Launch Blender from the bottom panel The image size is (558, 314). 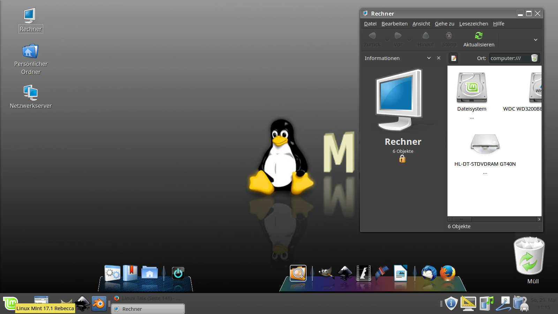[99, 304]
